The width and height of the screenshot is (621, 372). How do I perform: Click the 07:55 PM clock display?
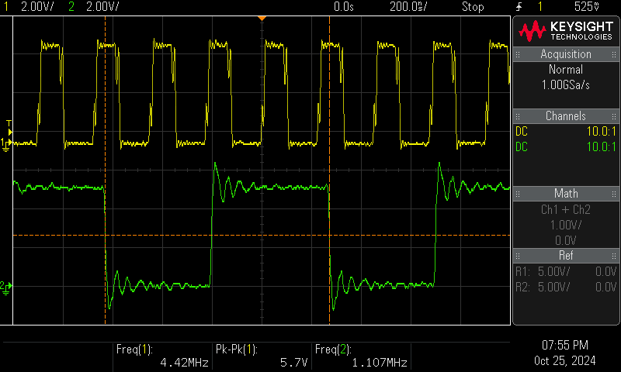[x=565, y=345]
